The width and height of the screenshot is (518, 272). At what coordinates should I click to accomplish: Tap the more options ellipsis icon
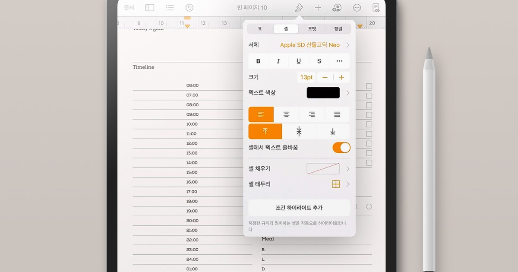(357, 7)
